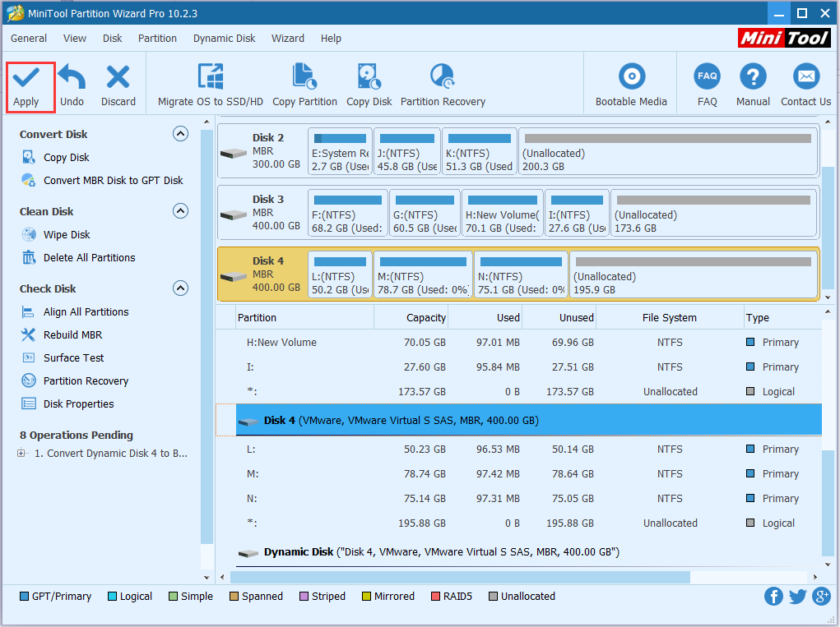Click the down arrow of the sidebar scrollbar
The width and height of the screenshot is (840, 627).
coord(207,577)
